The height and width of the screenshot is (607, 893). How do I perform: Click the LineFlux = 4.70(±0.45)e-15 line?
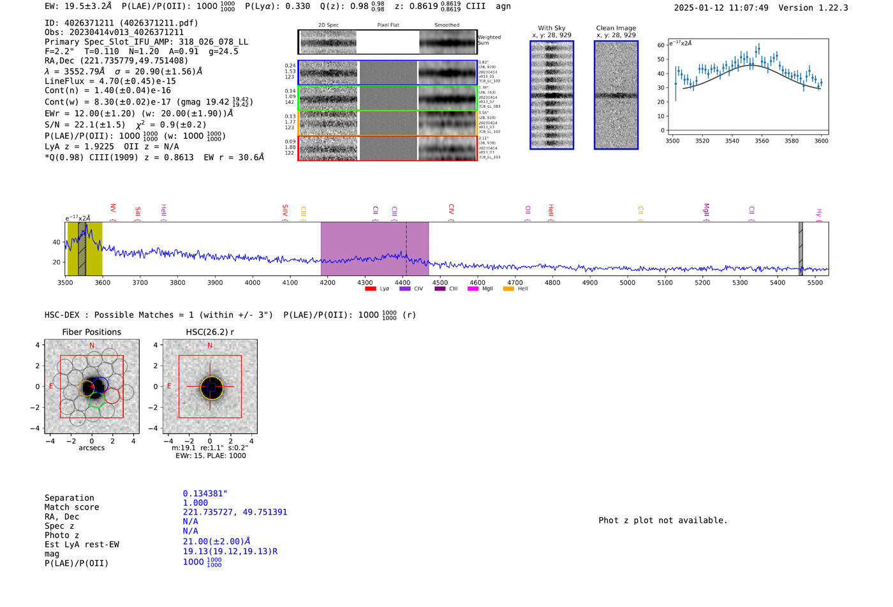point(110,82)
